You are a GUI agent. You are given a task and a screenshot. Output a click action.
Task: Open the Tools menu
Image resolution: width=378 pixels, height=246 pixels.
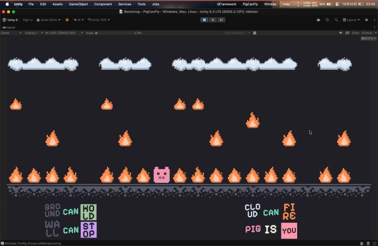point(142,4)
